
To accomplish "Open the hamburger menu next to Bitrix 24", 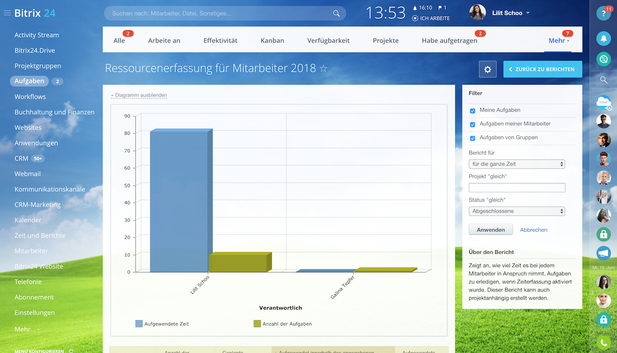I will pos(7,13).
